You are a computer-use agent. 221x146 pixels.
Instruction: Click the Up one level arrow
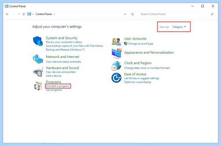coord(24,14)
